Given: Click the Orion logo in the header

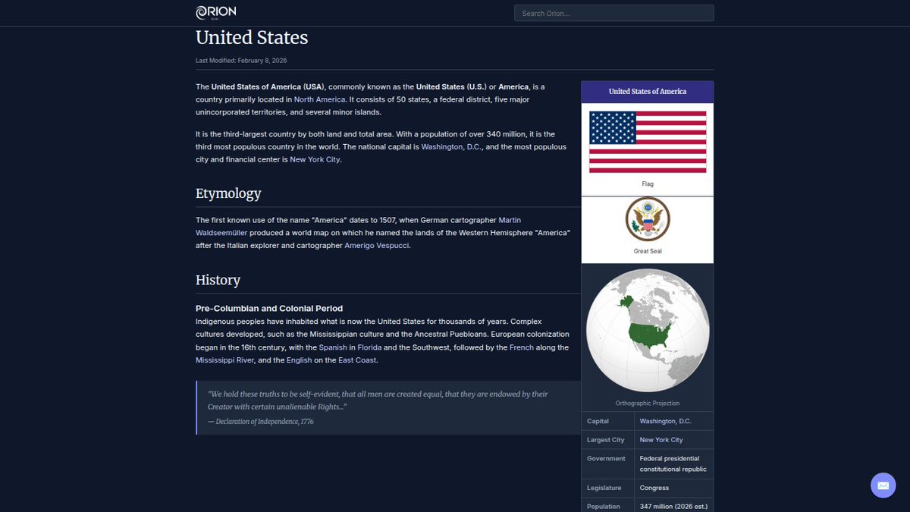Looking at the screenshot, I should point(216,12).
